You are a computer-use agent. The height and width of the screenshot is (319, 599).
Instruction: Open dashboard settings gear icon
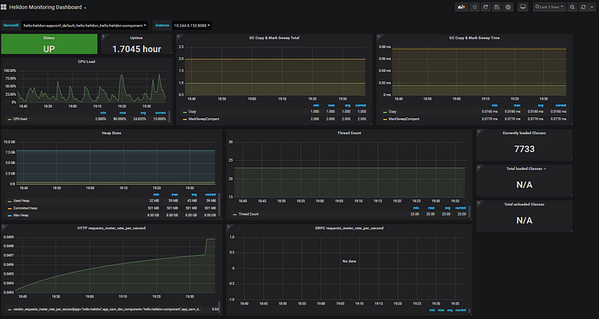click(507, 7)
